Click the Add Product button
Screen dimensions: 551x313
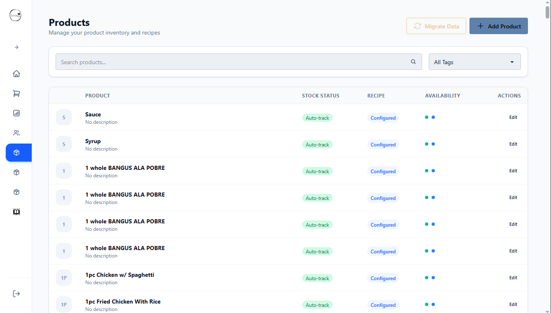coord(499,26)
